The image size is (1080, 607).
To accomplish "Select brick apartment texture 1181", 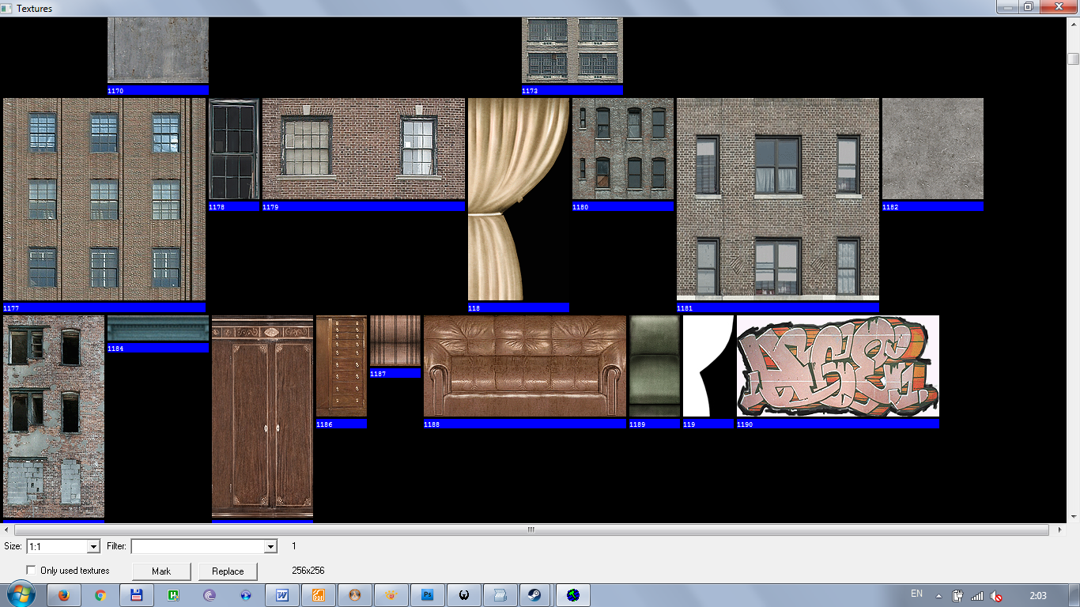I will point(778,199).
